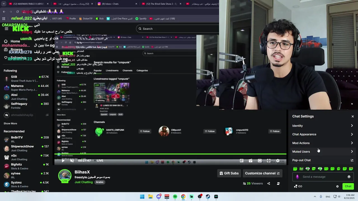Open Spotify bookmark

(141, 19)
